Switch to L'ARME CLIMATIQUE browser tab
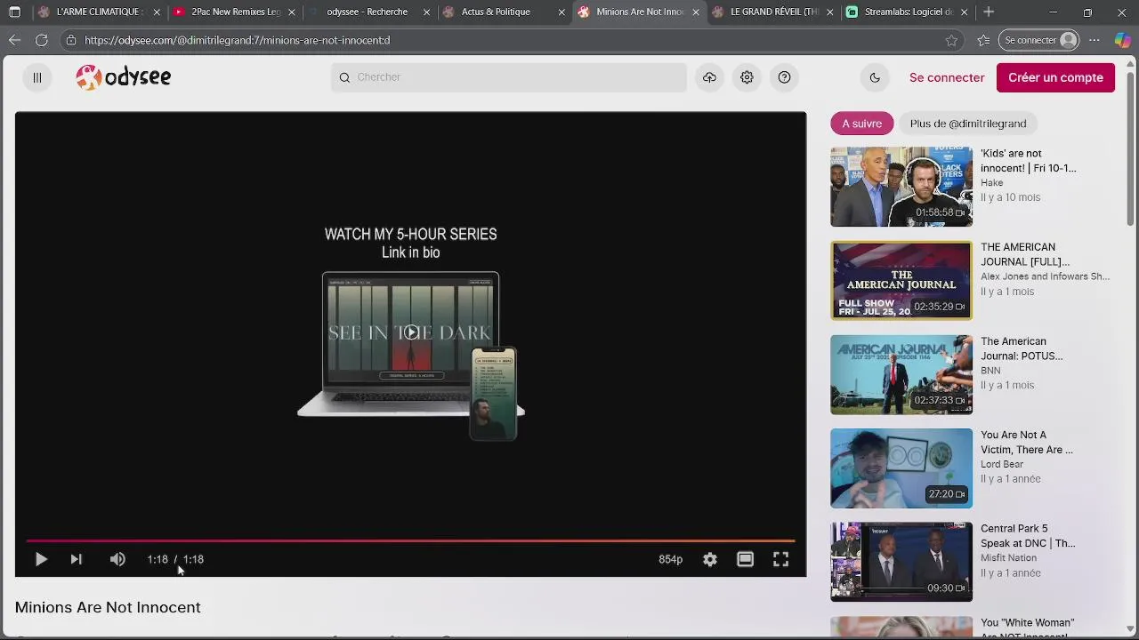Image resolution: width=1139 pixels, height=640 pixels. click(100, 12)
